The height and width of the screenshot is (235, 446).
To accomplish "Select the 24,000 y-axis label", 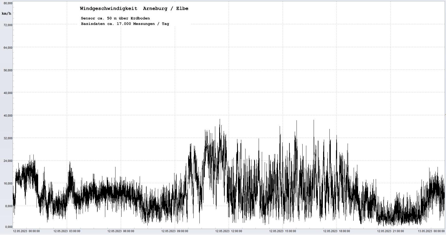I will [8, 161].
